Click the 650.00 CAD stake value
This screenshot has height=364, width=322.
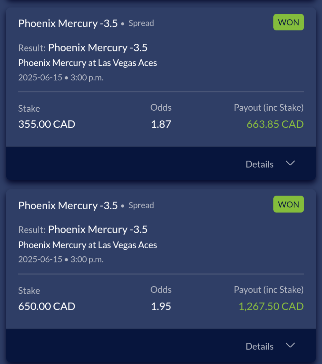[47, 306]
